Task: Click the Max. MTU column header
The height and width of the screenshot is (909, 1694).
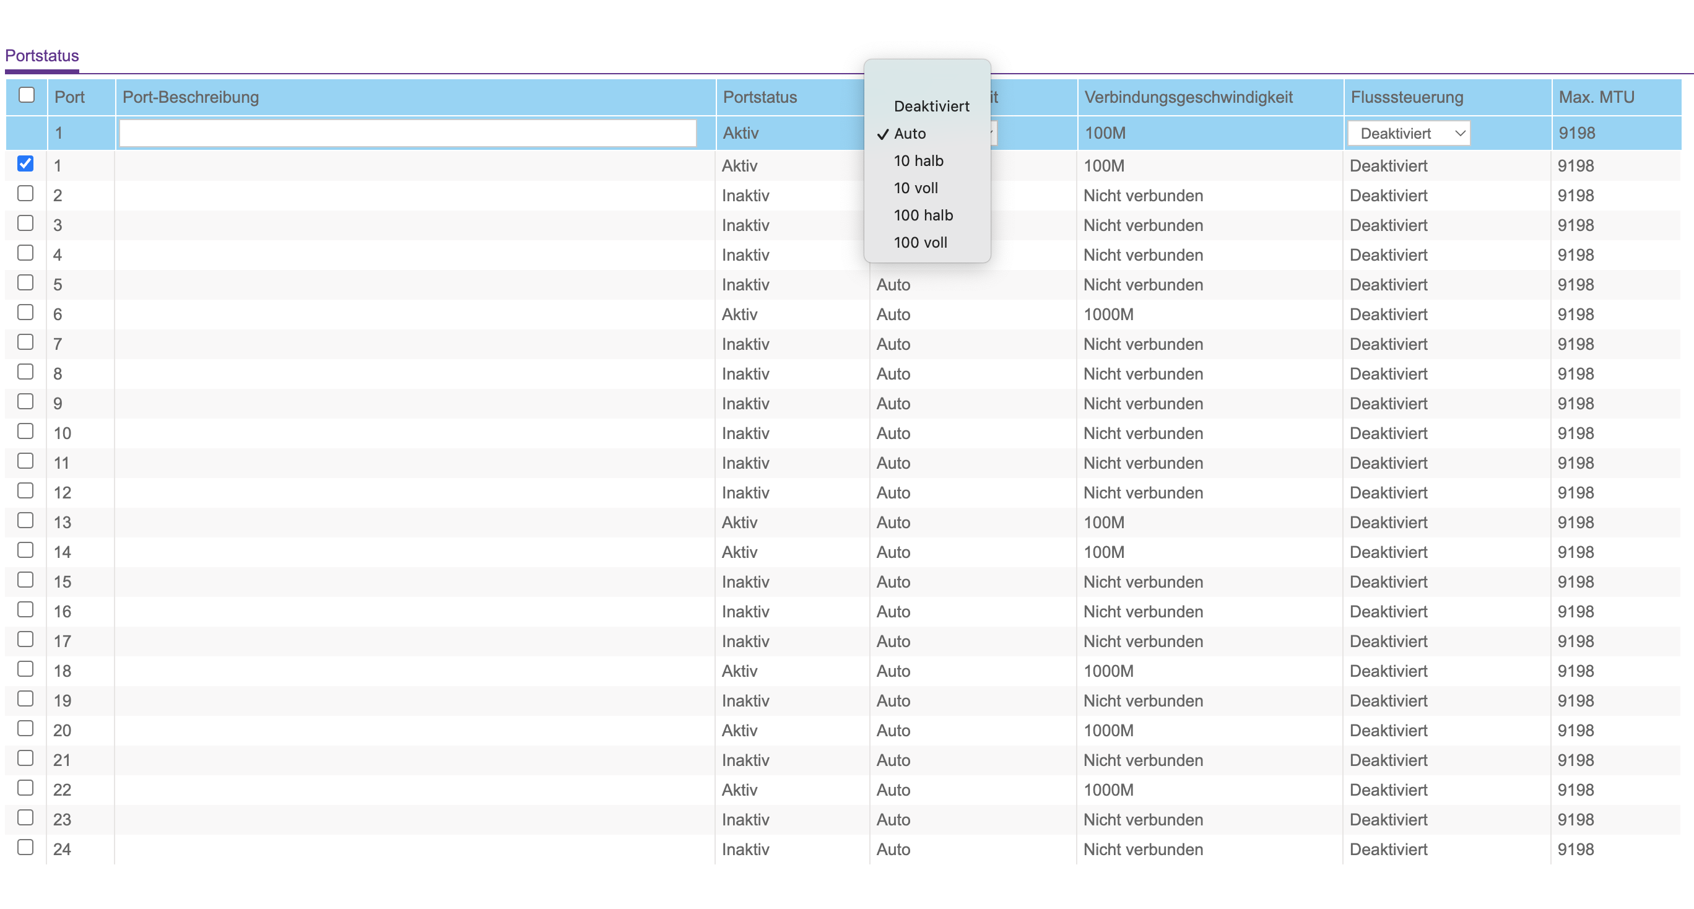Action: pos(1596,97)
